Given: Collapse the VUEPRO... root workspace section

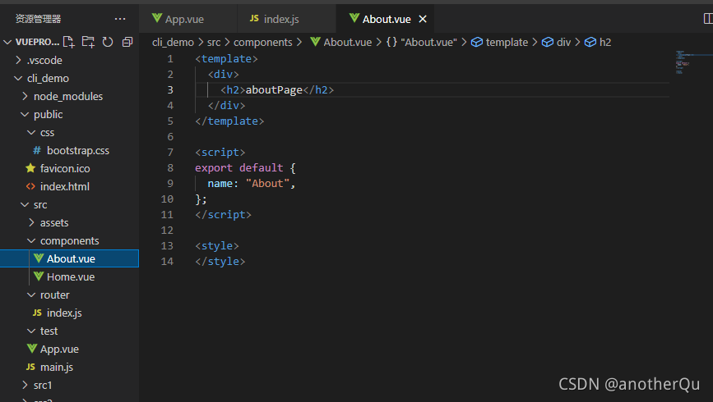Looking at the screenshot, I should (7, 42).
